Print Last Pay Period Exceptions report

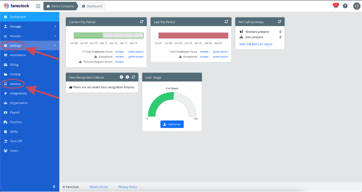tap(221, 57)
